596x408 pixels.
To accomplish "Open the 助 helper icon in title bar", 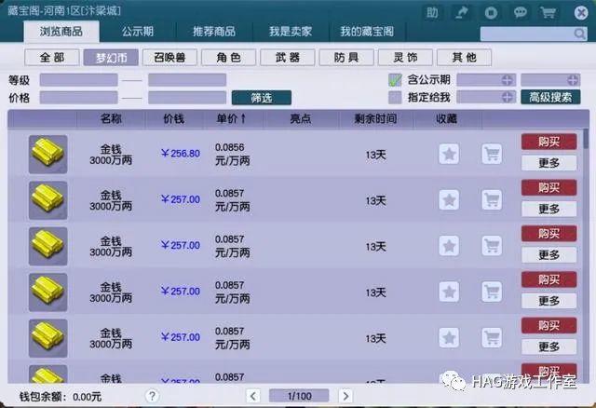I will (x=432, y=13).
